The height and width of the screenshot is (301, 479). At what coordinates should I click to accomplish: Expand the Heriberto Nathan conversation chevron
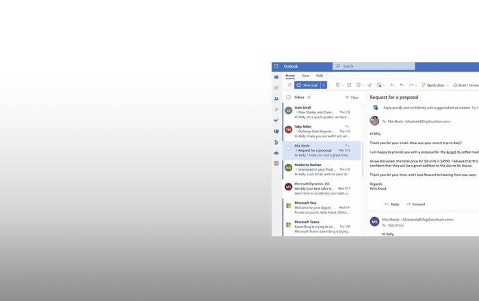(296, 169)
